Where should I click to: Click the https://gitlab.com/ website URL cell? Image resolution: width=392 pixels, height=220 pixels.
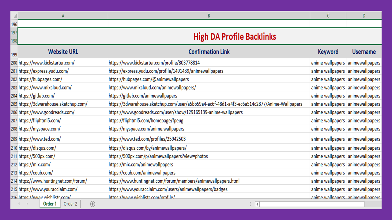point(37,96)
